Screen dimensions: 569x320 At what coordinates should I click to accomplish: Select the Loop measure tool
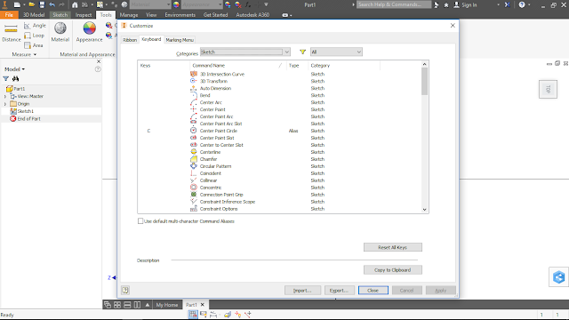pos(34,36)
